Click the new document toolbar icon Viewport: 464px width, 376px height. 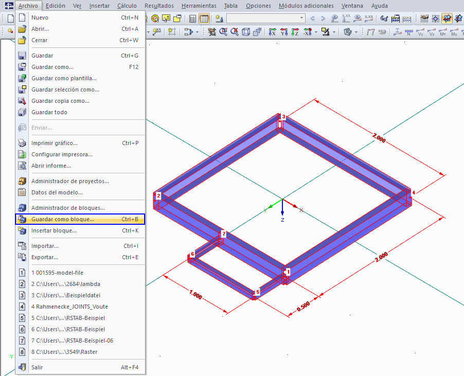coord(11,19)
